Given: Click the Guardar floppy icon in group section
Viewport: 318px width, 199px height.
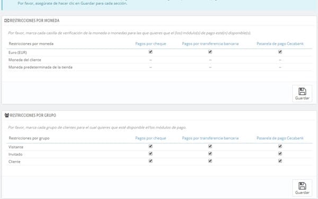Looking at the screenshot, I should pyautogui.click(x=302, y=186).
